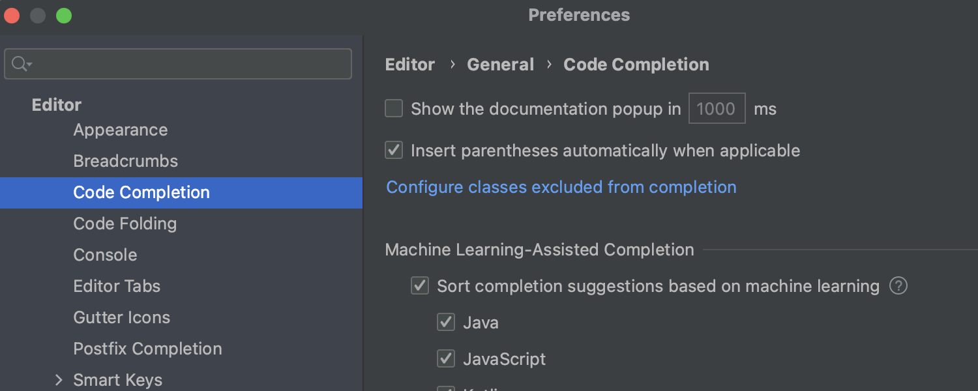Toggle automatic parentheses insertion checkbox
978x391 pixels.
394,151
